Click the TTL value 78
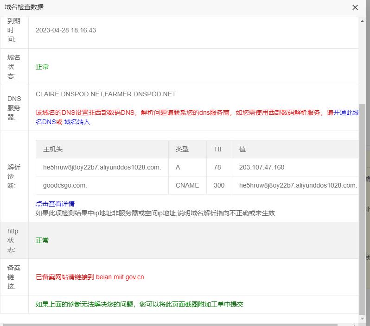The width and height of the screenshot is (370, 326). pos(217,167)
